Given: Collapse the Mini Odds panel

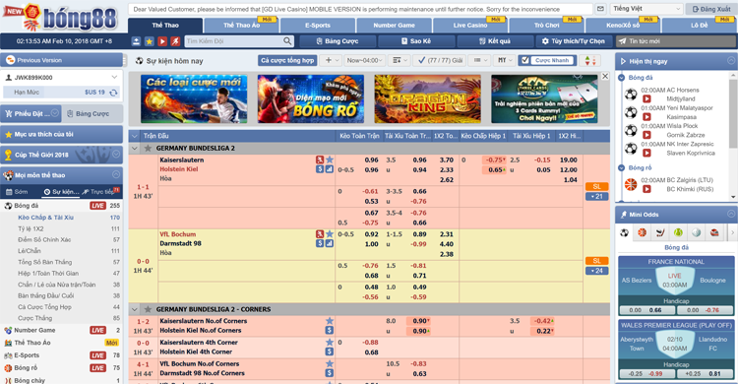Looking at the screenshot, I should 731,214.
